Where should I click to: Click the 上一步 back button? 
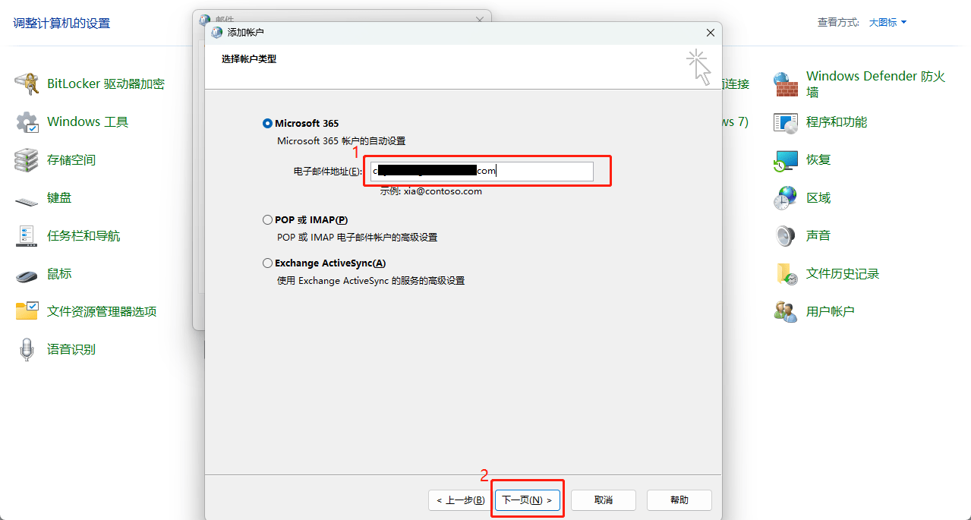(x=459, y=500)
